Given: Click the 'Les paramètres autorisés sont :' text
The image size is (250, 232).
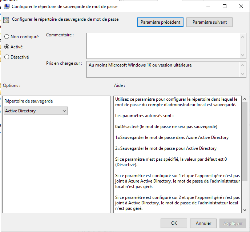Looking at the screenshot, I should click(145, 116).
